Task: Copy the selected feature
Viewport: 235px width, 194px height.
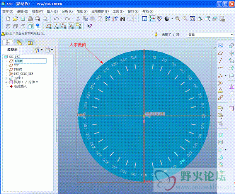Action: coord(85,19)
